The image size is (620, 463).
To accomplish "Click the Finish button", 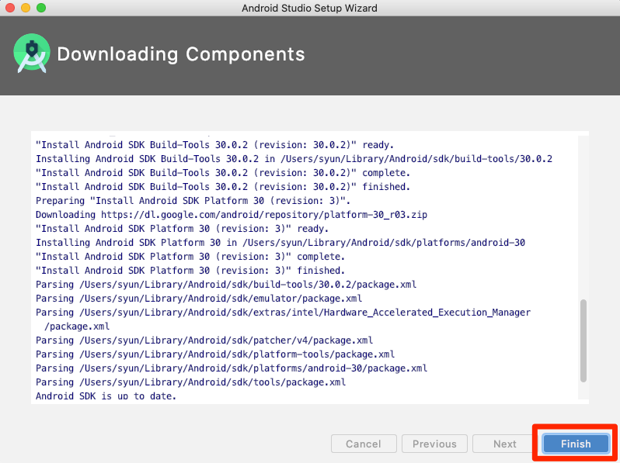I will pos(576,444).
